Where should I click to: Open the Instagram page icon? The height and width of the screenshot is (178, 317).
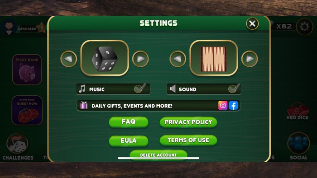click(223, 105)
